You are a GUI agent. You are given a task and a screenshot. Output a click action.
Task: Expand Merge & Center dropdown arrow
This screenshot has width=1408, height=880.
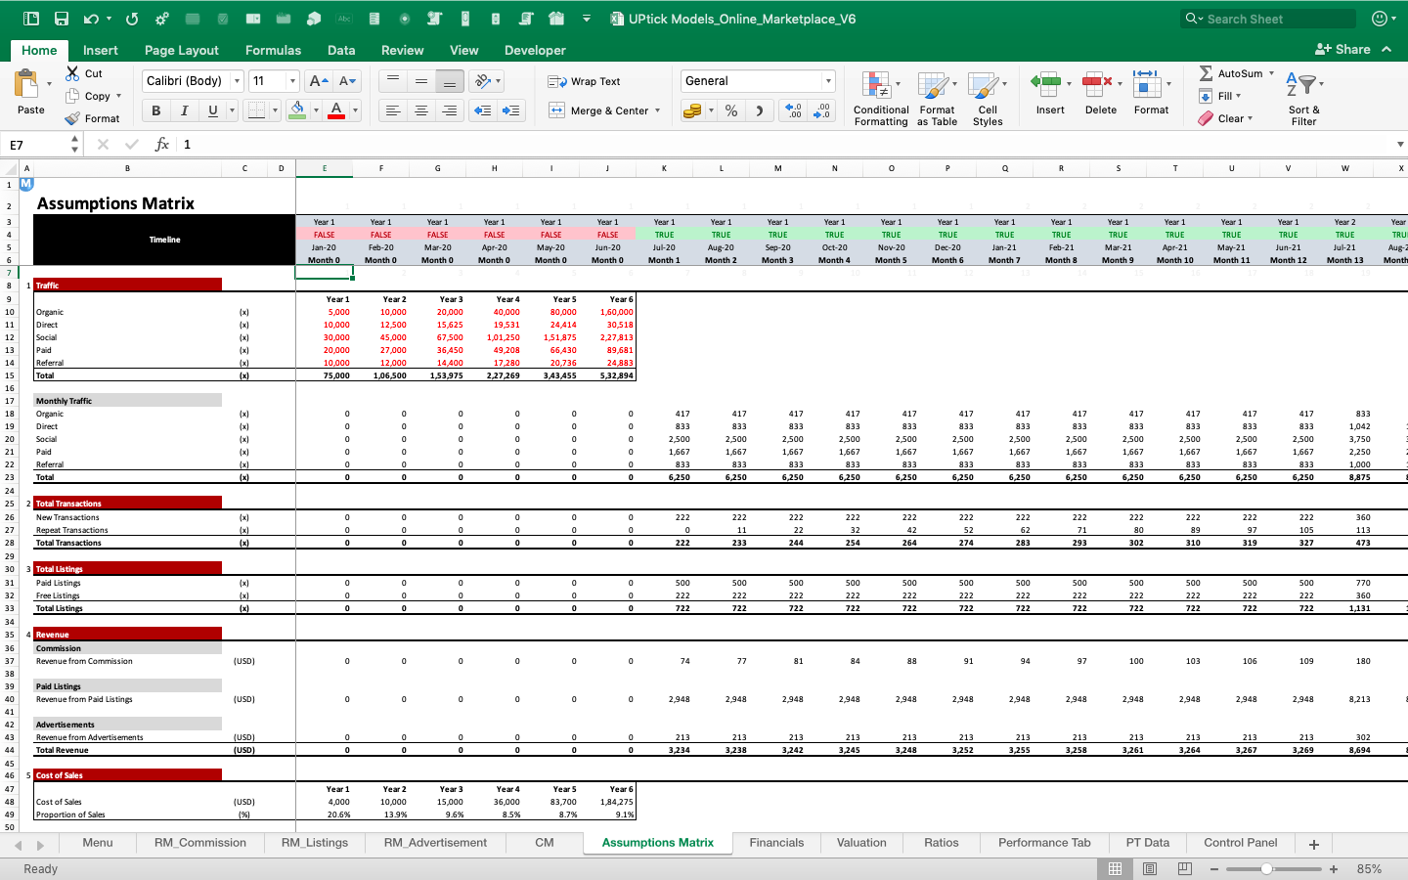[658, 110]
